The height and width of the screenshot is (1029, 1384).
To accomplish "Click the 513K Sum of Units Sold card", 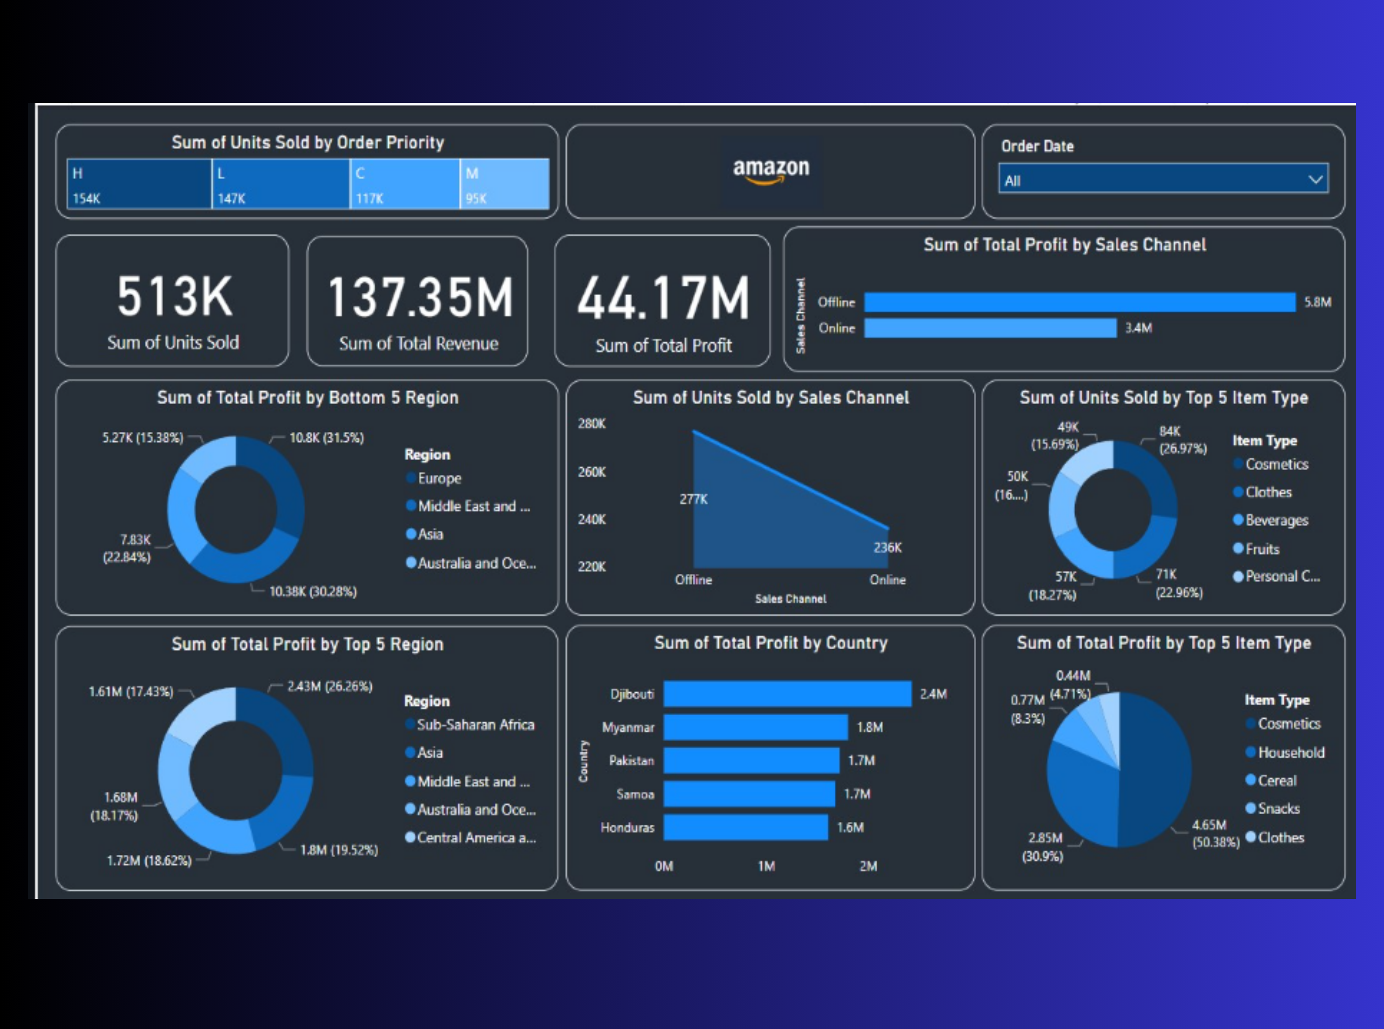I will point(172,301).
